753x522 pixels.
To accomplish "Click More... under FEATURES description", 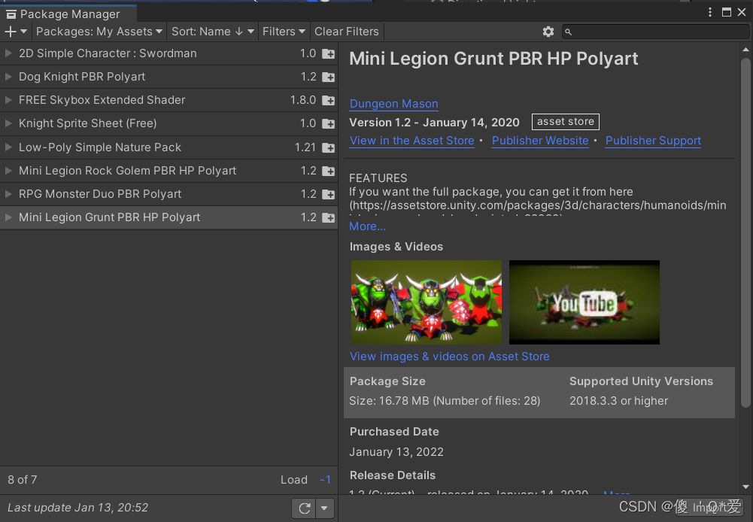I will pyautogui.click(x=367, y=226).
